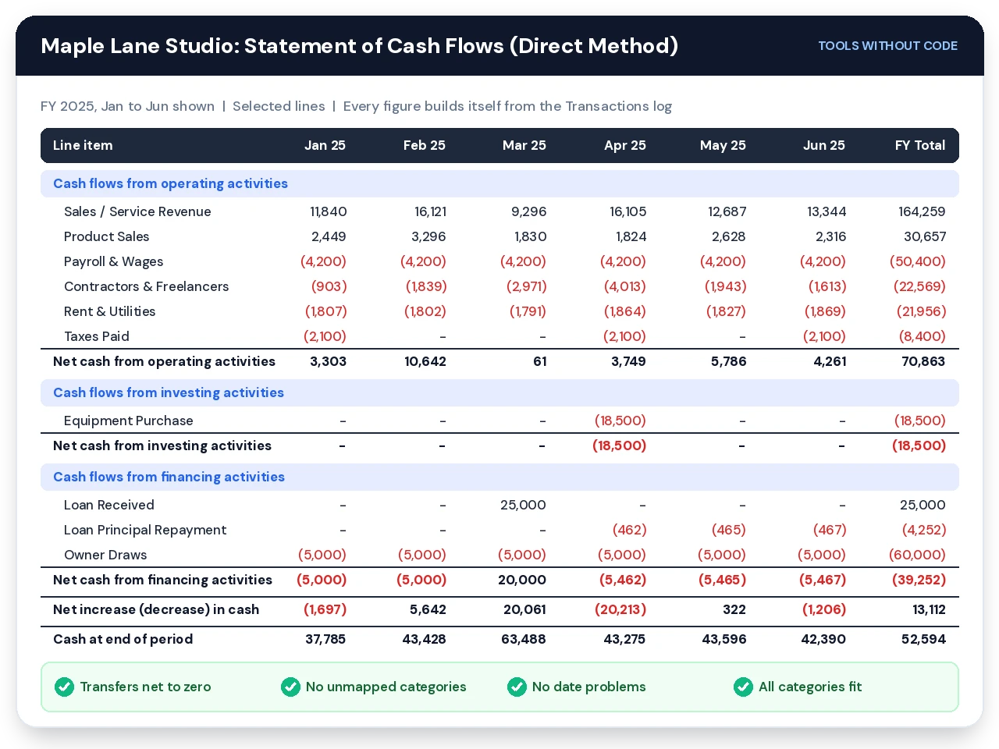Select the Owner Draws row label

[x=105, y=555]
